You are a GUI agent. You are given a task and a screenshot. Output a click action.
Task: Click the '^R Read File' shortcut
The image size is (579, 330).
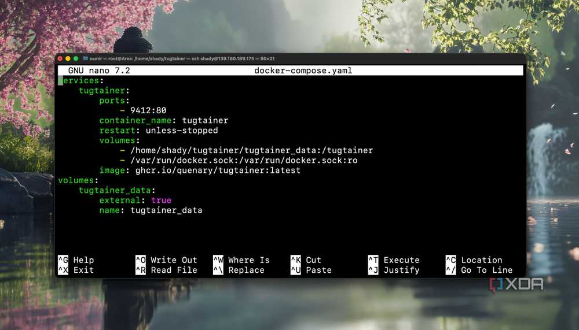pyautogui.click(x=166, y=269)
